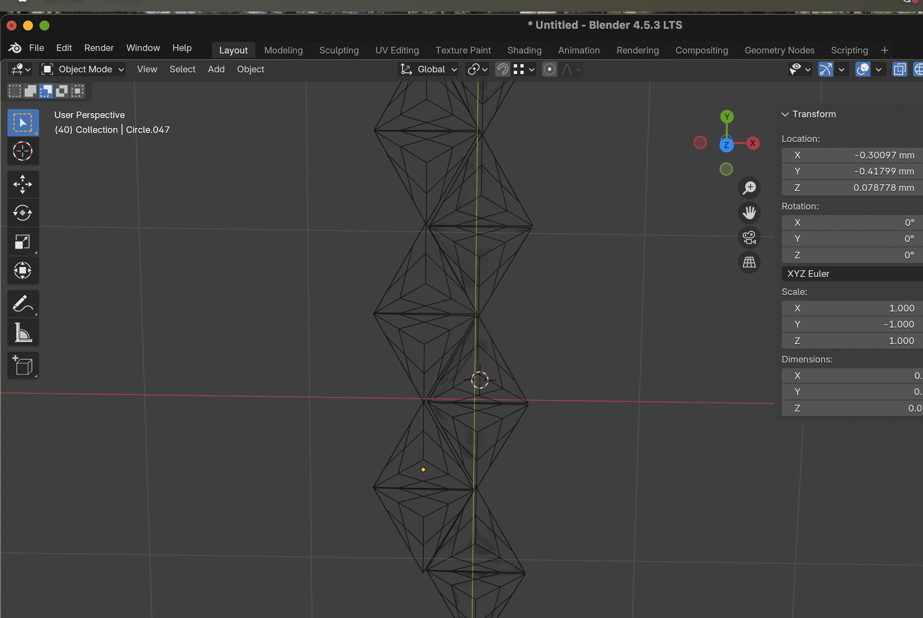
Task: Select the Rotate tool
Action: coord(23,213)
